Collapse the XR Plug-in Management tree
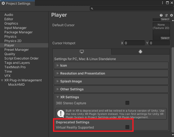Viewport: 174px width, 137px height. pyautogui.click(x=2, y=80)
